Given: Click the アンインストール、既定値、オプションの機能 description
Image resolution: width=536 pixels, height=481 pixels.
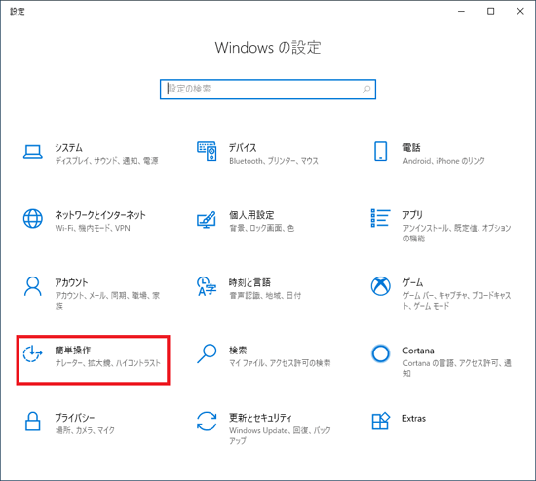Looking at the screenshot, I should pyautogui.click(x=457, y=233).
